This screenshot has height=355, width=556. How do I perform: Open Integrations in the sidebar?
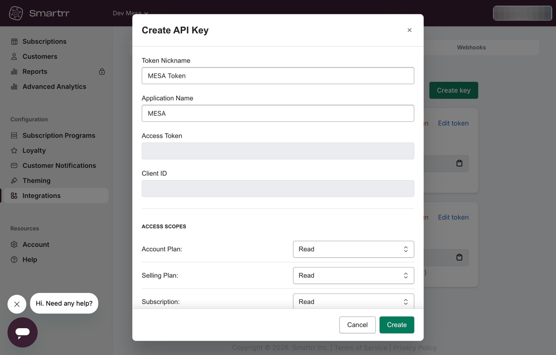coord(41,196)
